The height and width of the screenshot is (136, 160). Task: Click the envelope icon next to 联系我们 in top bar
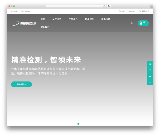[x=140, y=11]
